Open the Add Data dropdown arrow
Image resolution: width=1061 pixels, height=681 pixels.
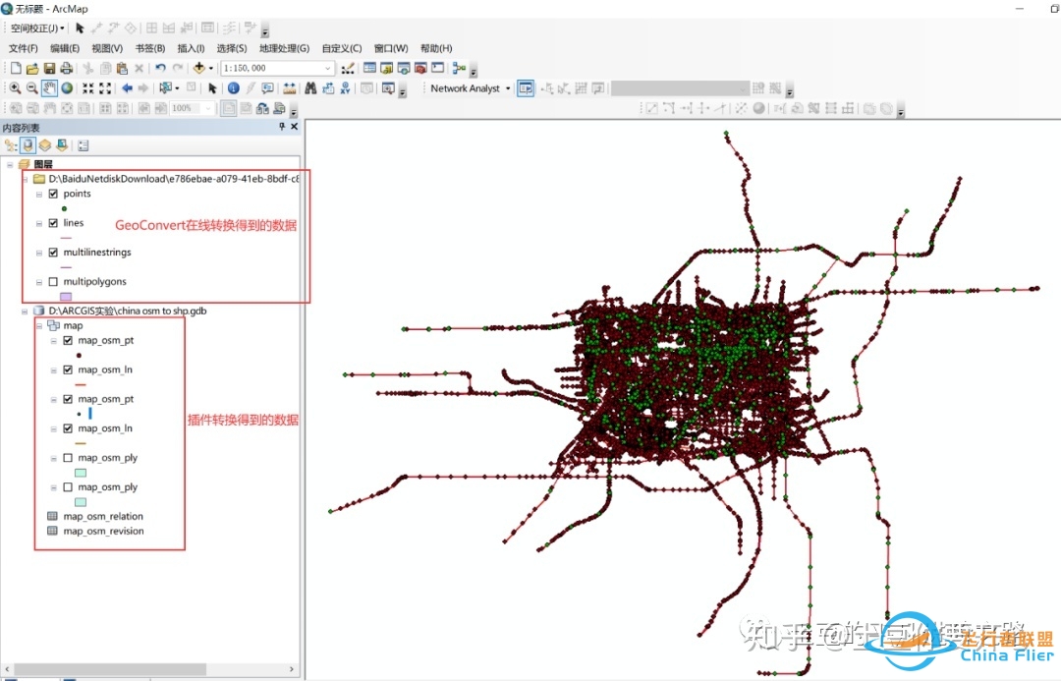point(210,69)
